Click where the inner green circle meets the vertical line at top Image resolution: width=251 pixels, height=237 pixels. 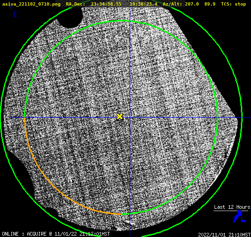coord(130,21)
